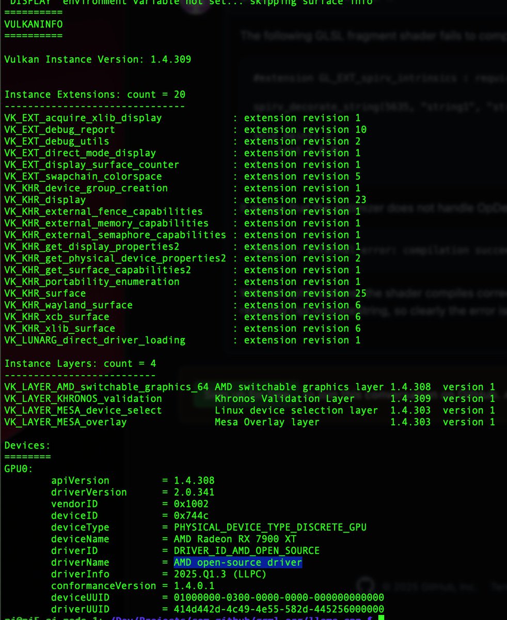Select the 'VK_EXT_debug_report' extension name
This screenshot has width=507, height=620.
(x=60, y=130)
